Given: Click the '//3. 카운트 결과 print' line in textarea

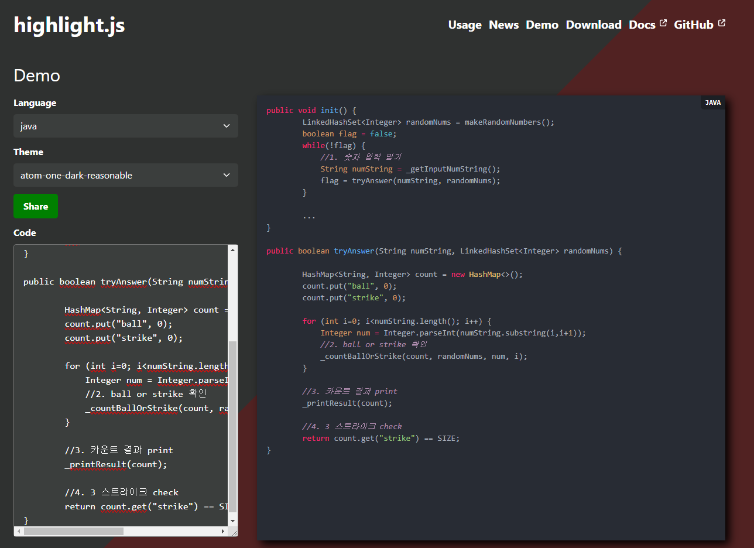Looking at the screenshot, I should 119,450.
